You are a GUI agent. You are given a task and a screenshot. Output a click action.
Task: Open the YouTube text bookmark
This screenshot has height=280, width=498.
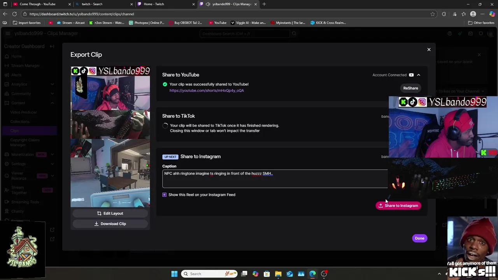217,23
